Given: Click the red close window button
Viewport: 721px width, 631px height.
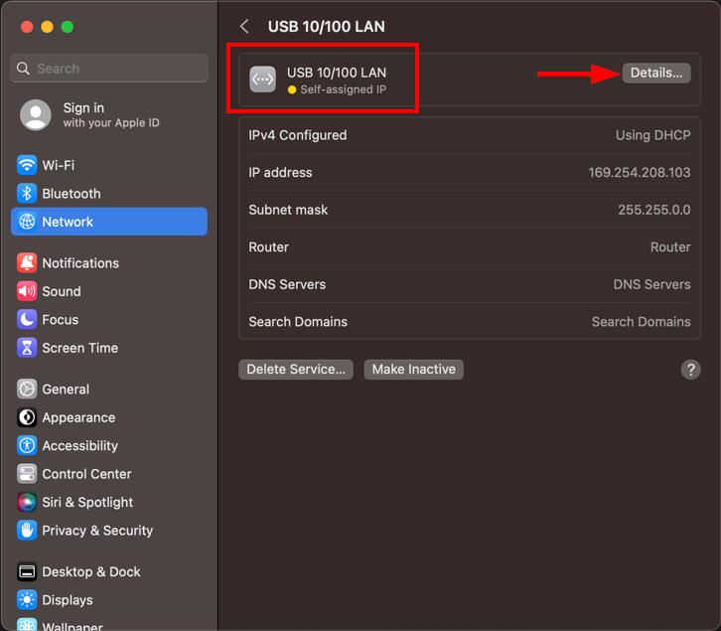Looking at the screenshot, I should click(27, 27).
